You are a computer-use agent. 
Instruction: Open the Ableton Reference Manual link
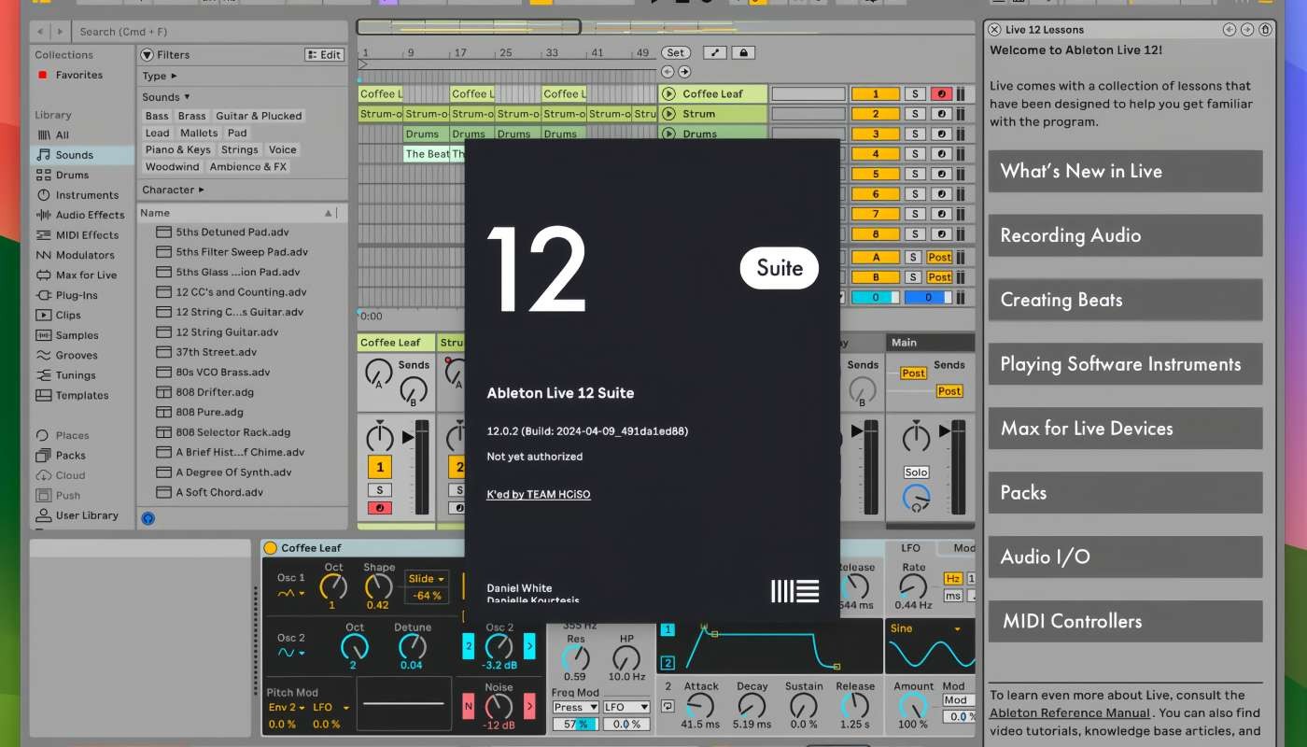tap(1070, 713)
